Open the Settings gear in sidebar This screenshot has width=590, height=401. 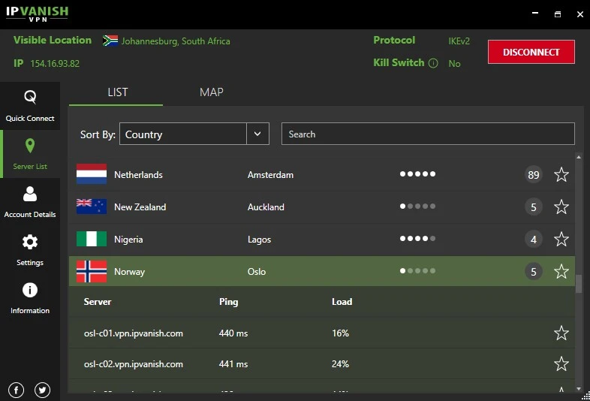30,249
